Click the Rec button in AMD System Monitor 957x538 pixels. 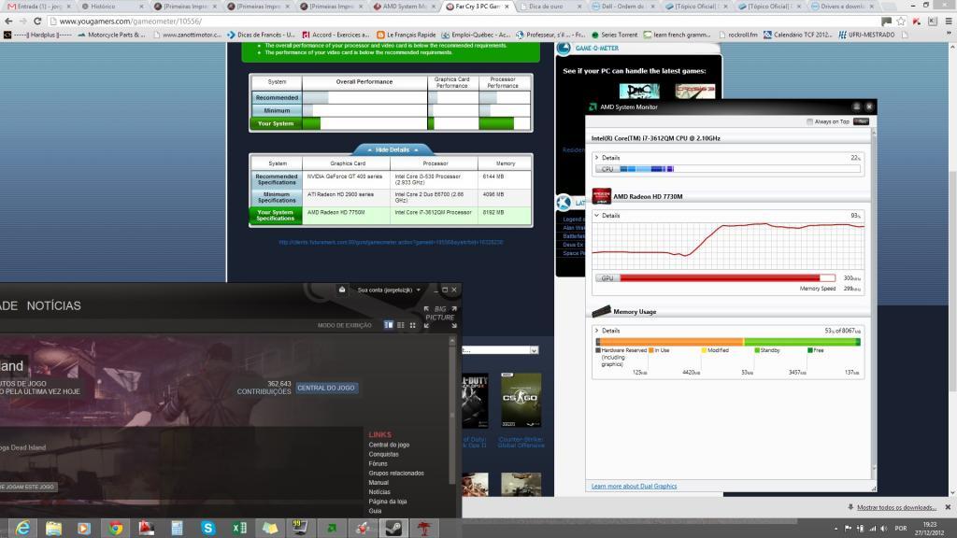(861, 121)
